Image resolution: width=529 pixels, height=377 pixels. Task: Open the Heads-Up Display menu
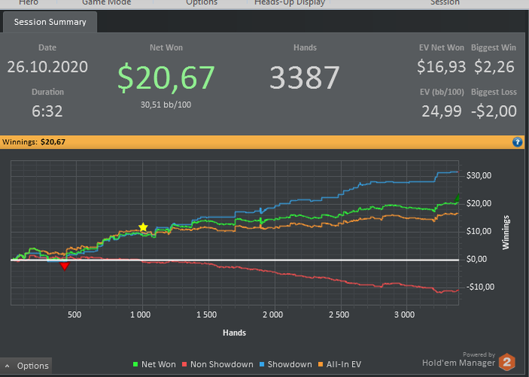289,3
